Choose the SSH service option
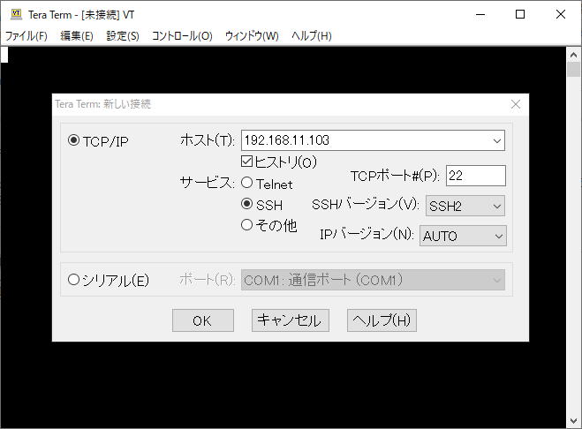 pos(247,205)
